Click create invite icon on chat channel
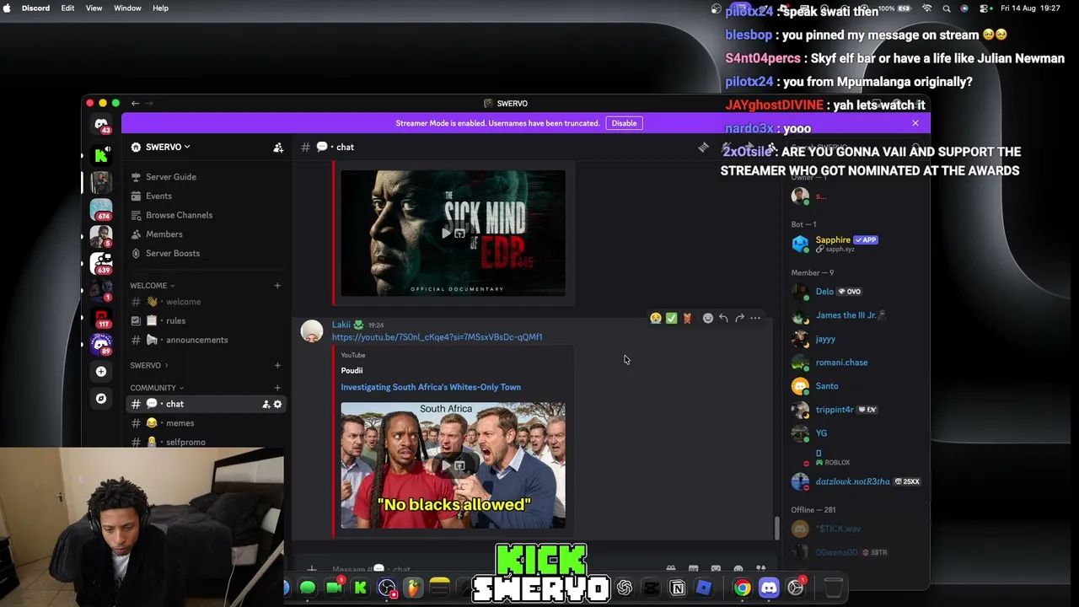This screenshot has width=1079, height=607. tap(266, 404)
